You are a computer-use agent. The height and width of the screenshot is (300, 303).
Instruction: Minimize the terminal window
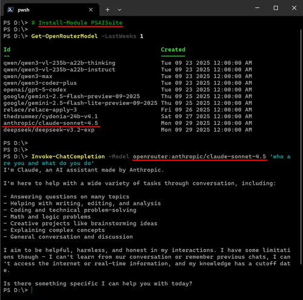257,8
